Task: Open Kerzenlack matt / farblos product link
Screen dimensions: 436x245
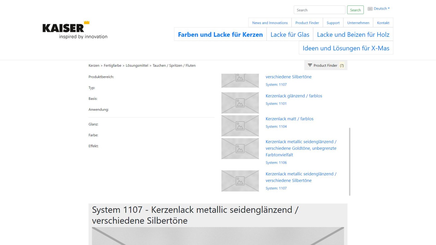Action: pyautogui.click(x=289, y=119)
